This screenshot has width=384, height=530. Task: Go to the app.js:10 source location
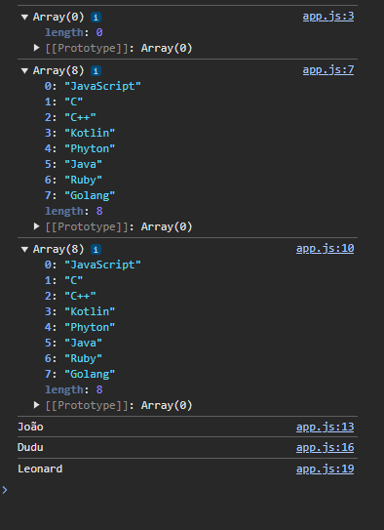pyautogui.click(x=325, y=249)
